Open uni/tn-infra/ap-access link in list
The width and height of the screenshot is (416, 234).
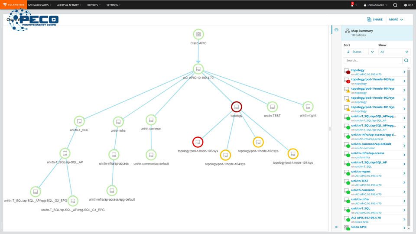tap(367, 153)
